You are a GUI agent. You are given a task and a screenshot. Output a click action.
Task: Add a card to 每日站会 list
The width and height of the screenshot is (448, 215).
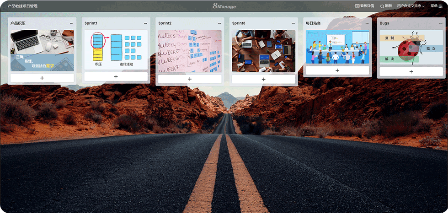pos(337,70)
